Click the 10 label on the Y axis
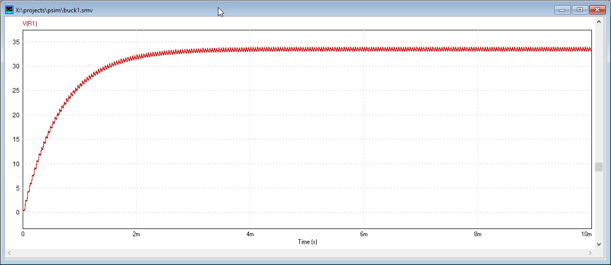Image resolution: width=611 pixels, height=265 pixels. (15, 164)
